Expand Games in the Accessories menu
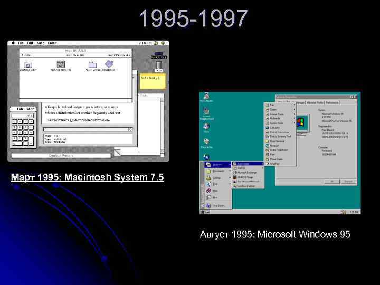 coord(280,110)
